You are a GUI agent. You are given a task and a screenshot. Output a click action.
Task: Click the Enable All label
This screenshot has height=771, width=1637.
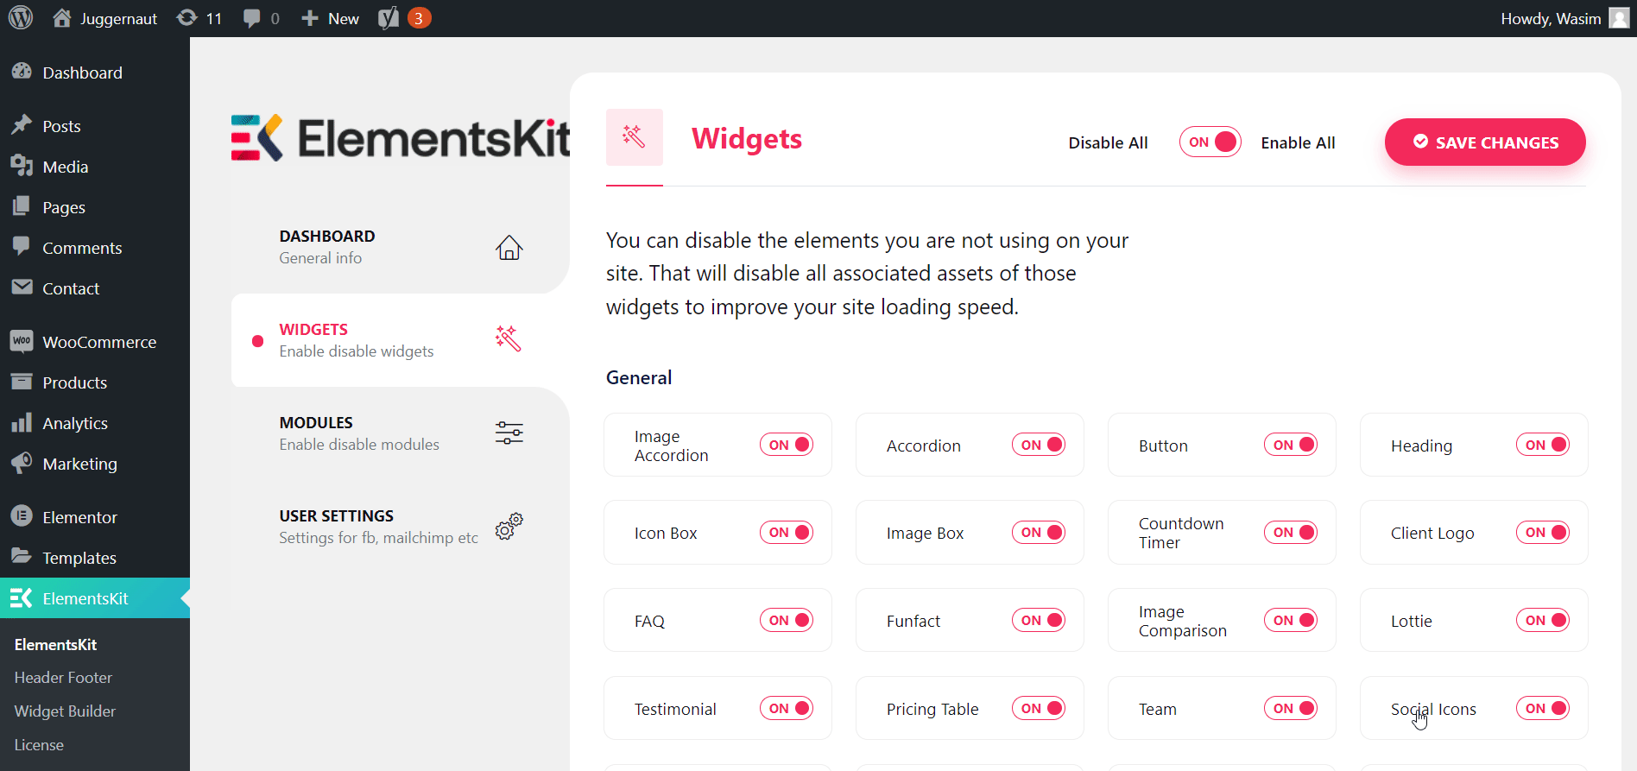1298,143
